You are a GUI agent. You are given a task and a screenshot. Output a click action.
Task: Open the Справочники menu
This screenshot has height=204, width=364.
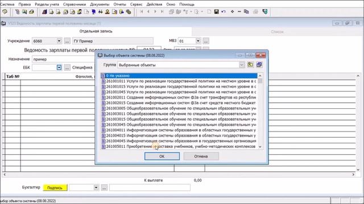click(75, 4)
